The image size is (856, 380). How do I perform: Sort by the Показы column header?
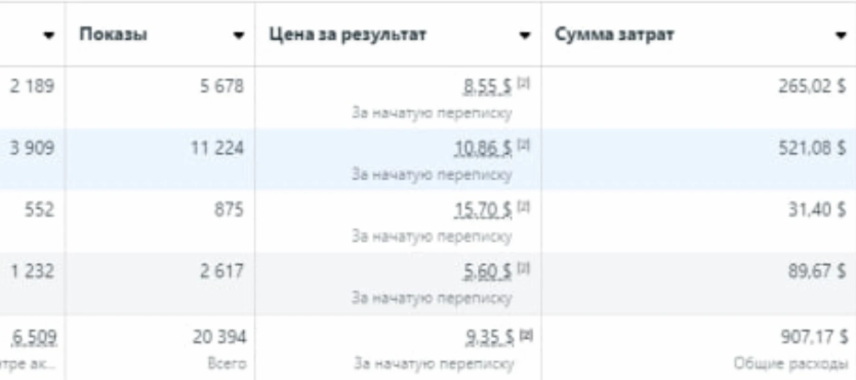(x=113, y=34)
